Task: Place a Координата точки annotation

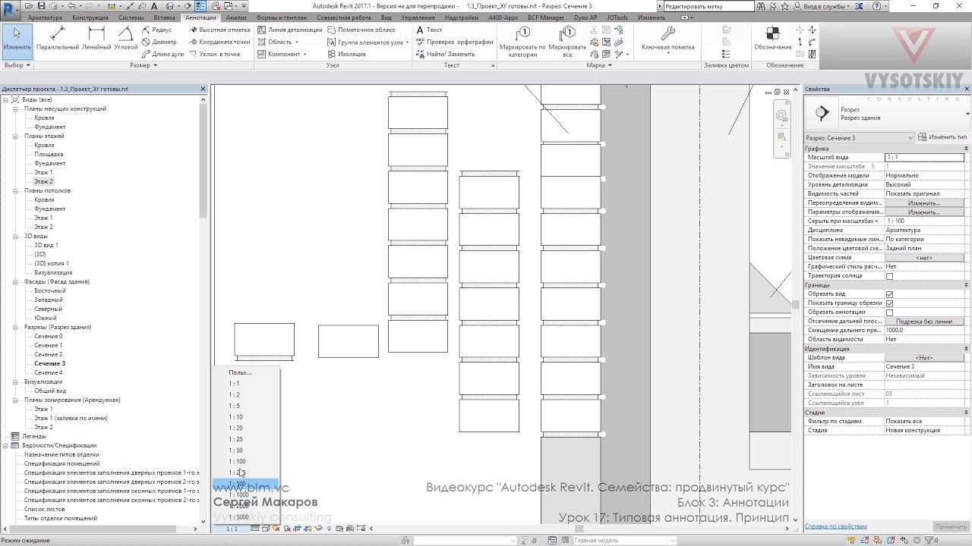Action: coord(219,42)
